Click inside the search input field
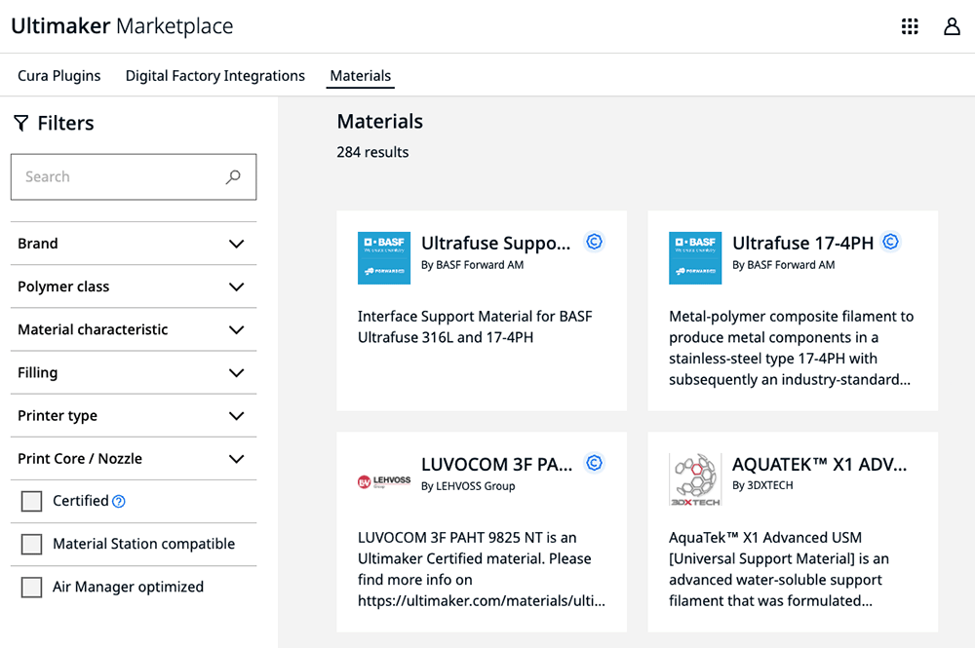The height and width of the screenshot is (648, 975). [117, 176]
